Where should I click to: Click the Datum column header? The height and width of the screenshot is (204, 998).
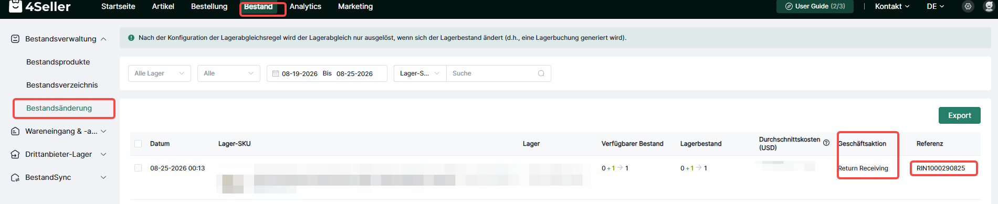(x=160, y=144)
